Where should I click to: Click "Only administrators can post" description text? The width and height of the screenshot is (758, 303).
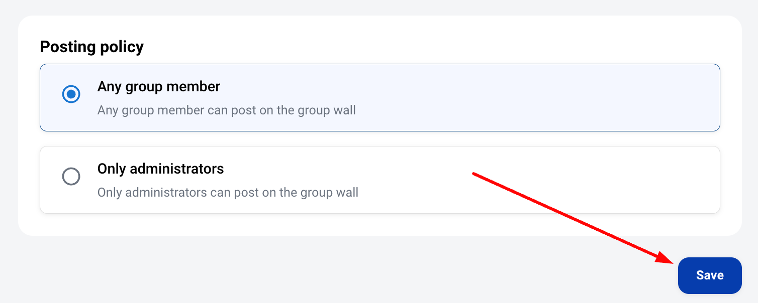click(x=228, y=192)
